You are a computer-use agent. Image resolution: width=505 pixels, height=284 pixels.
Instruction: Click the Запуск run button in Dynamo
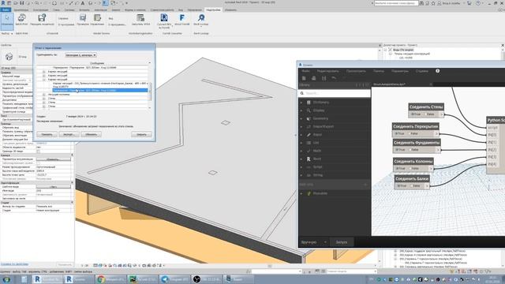342,242
